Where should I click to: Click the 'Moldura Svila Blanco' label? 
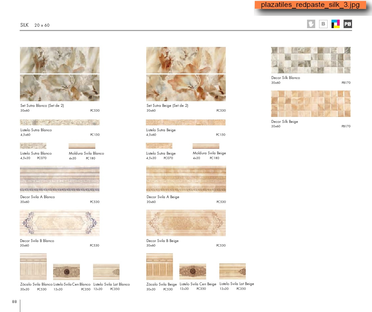click(x=87, y=153)
